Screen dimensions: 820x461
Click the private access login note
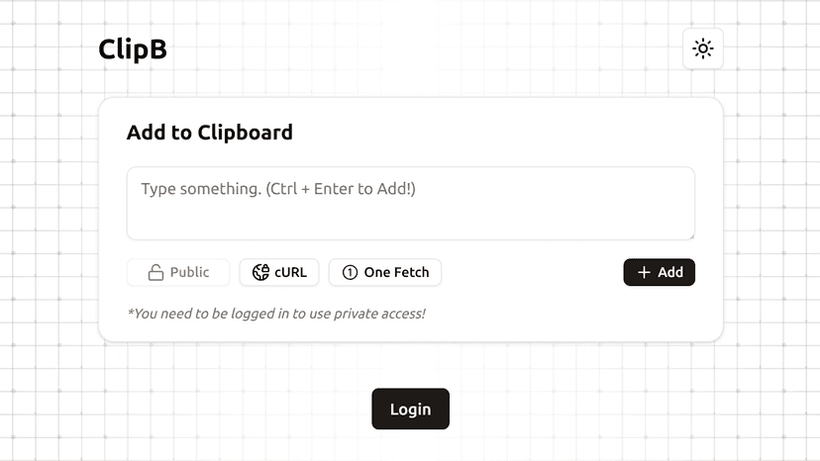tap(276, 314)
